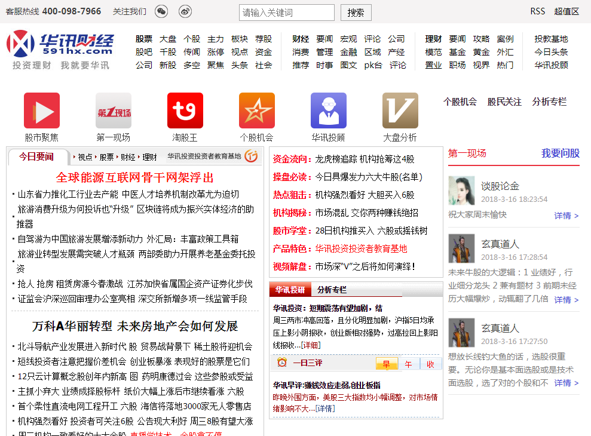Viewport: 591px width, 436px height.
Task: Open the 基金 navigation link
Action: [x=457, y=52]
